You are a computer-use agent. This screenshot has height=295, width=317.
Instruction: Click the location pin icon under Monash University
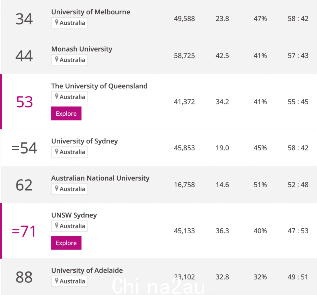pyautogui.click(x=57, y=59)
